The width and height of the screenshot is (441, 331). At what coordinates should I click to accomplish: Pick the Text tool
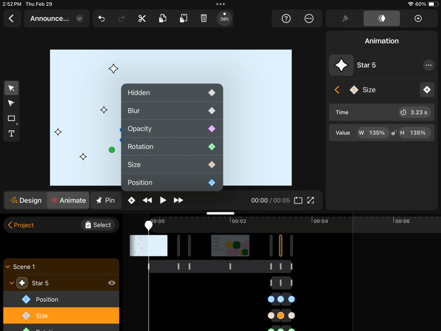11,133
